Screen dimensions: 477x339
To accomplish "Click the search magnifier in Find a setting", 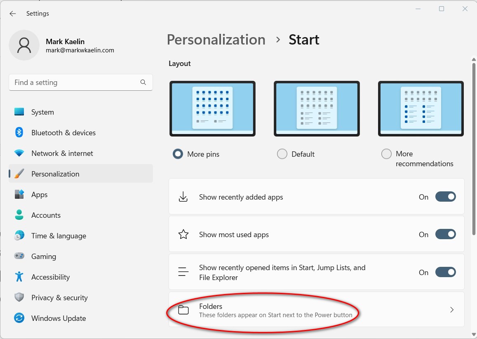I will click(x=143, y=82).
